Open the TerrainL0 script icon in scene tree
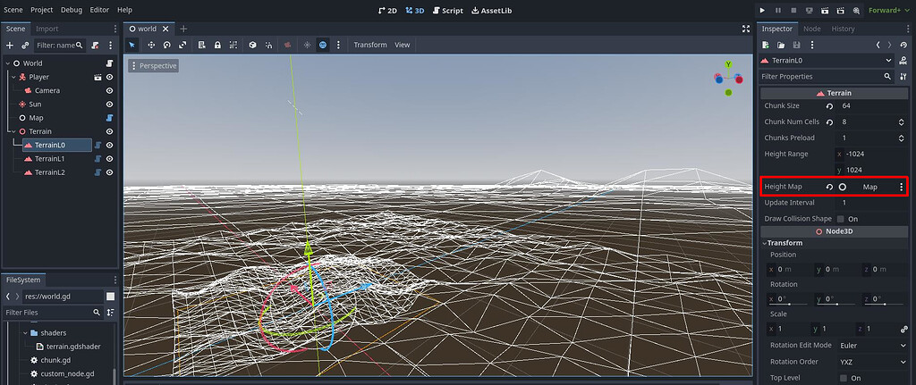Viewport: 916px width, 385px height. 98,145
